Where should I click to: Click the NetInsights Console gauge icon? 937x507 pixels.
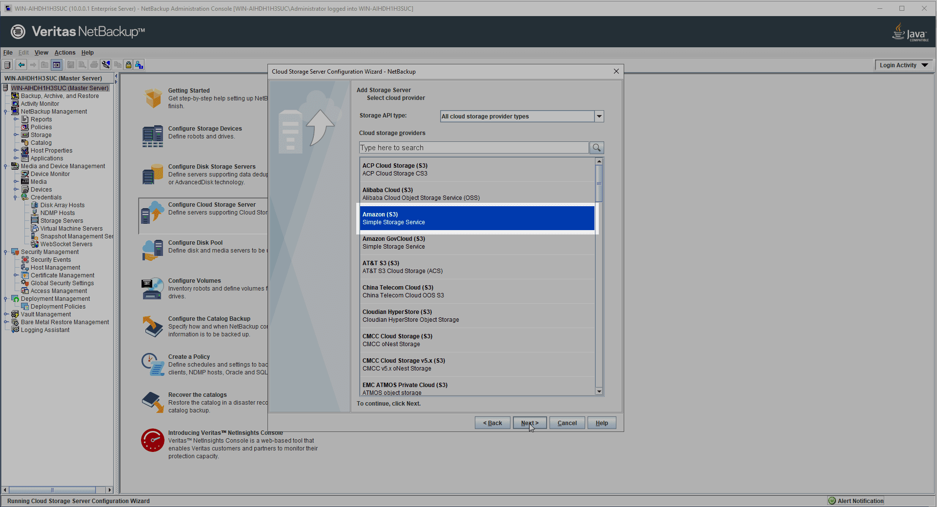(x=153, y=440)
